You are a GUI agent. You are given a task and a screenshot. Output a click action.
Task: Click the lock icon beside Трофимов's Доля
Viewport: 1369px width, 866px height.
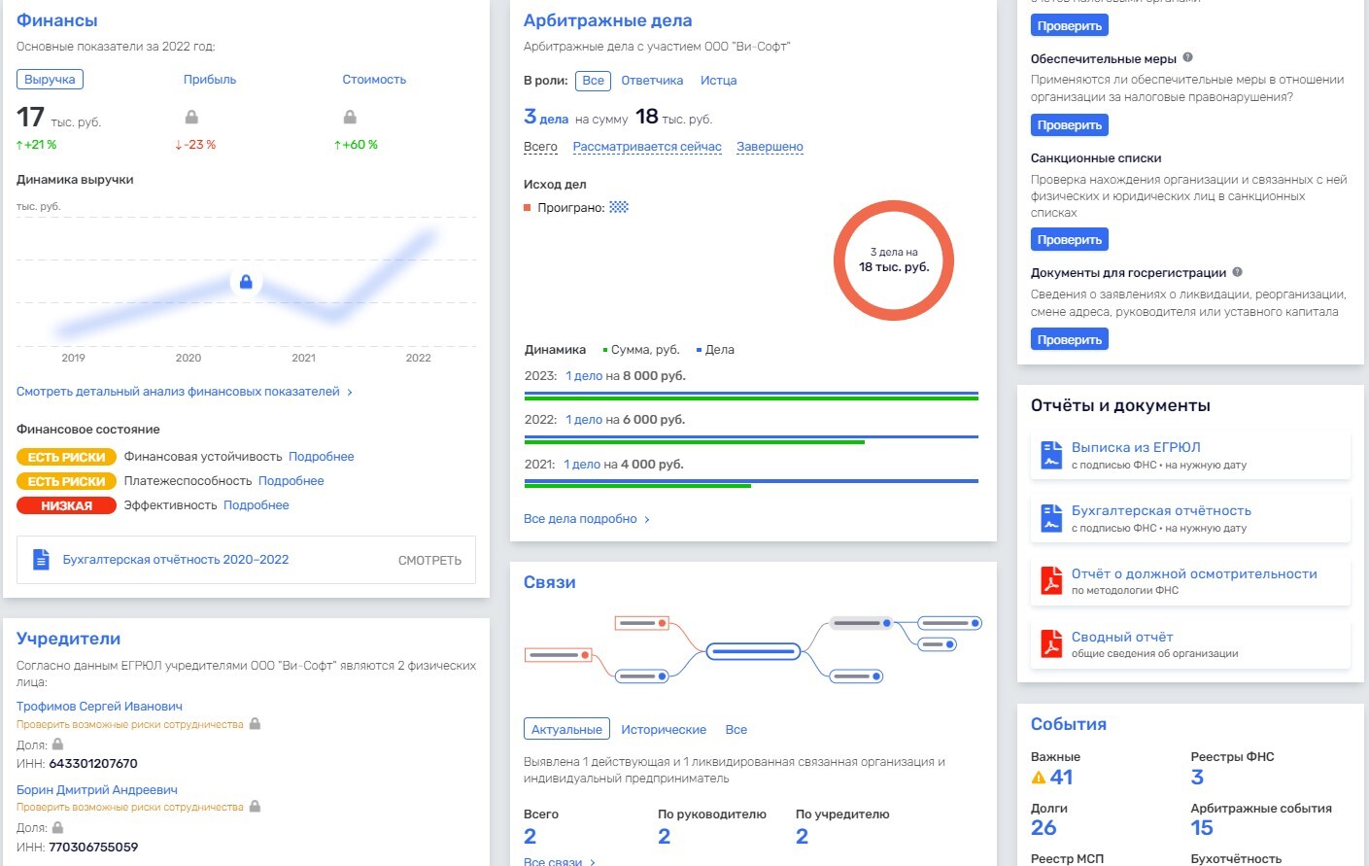57,745
